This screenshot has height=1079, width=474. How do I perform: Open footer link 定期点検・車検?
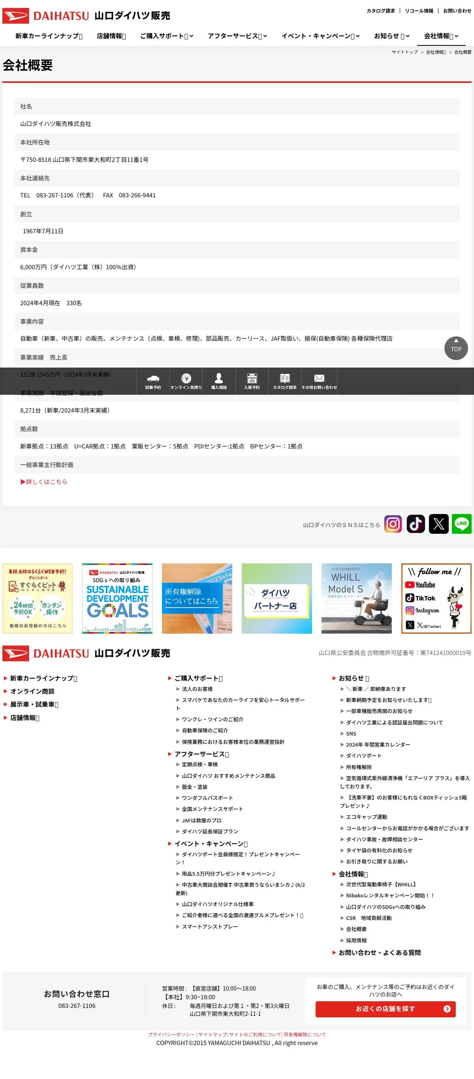pos(200,764)
